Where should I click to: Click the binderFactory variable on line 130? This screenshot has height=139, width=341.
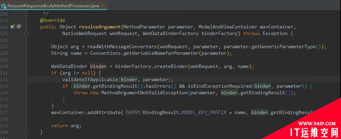(x=133, y=66)
